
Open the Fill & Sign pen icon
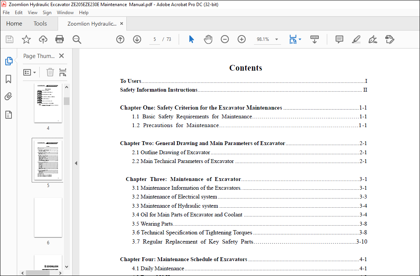[373, 39]
